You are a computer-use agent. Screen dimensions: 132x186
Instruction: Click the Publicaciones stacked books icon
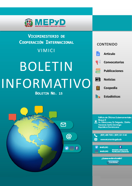[98, 71]
